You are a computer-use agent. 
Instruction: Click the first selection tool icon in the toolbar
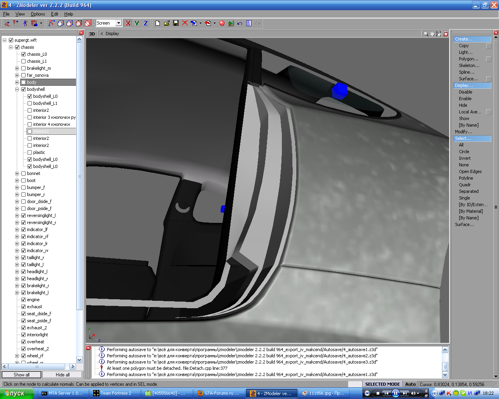[7, 23]
